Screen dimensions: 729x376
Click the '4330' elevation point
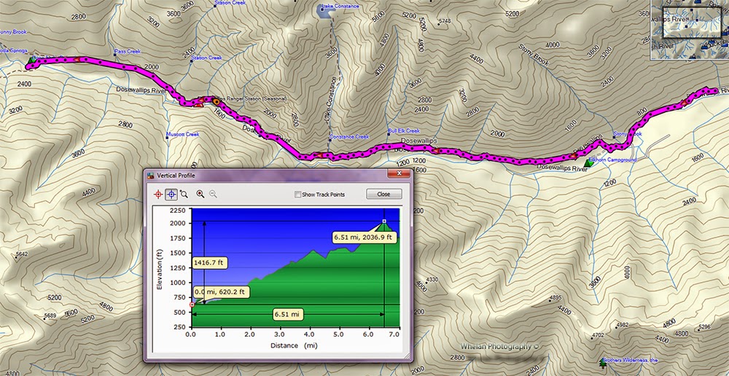tap(432, 279)
